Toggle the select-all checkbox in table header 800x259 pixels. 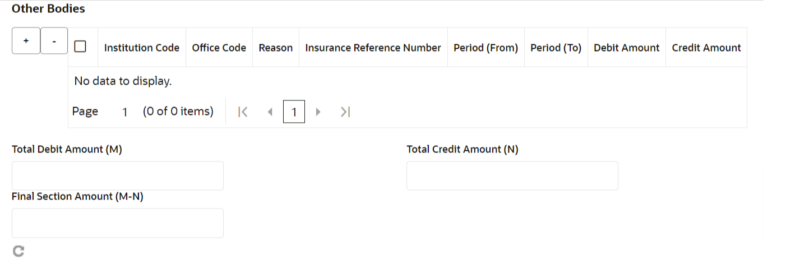coord(80,47)
